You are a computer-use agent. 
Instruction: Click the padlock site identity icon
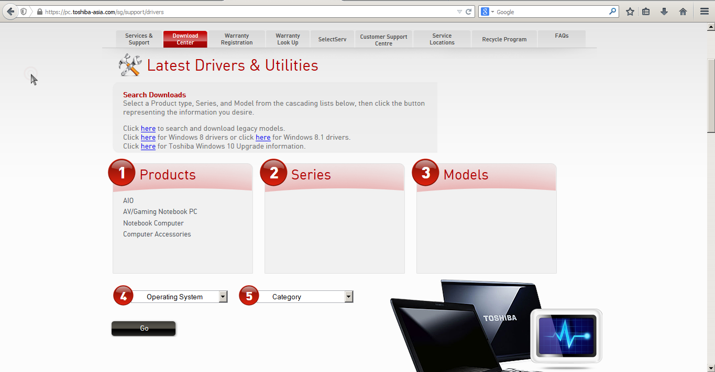click(39, 12)
